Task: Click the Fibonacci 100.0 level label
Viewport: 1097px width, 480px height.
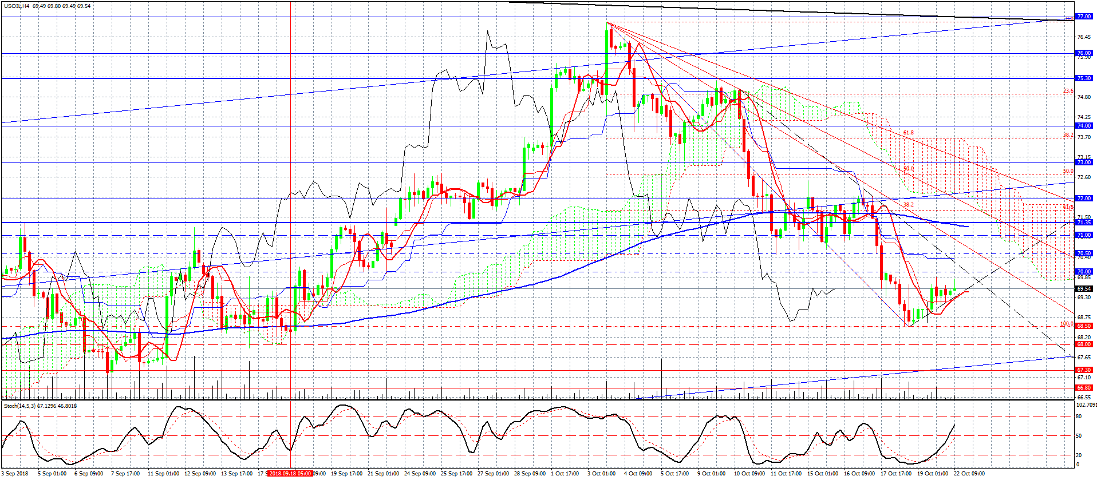Action: (x=1067, y=324)
